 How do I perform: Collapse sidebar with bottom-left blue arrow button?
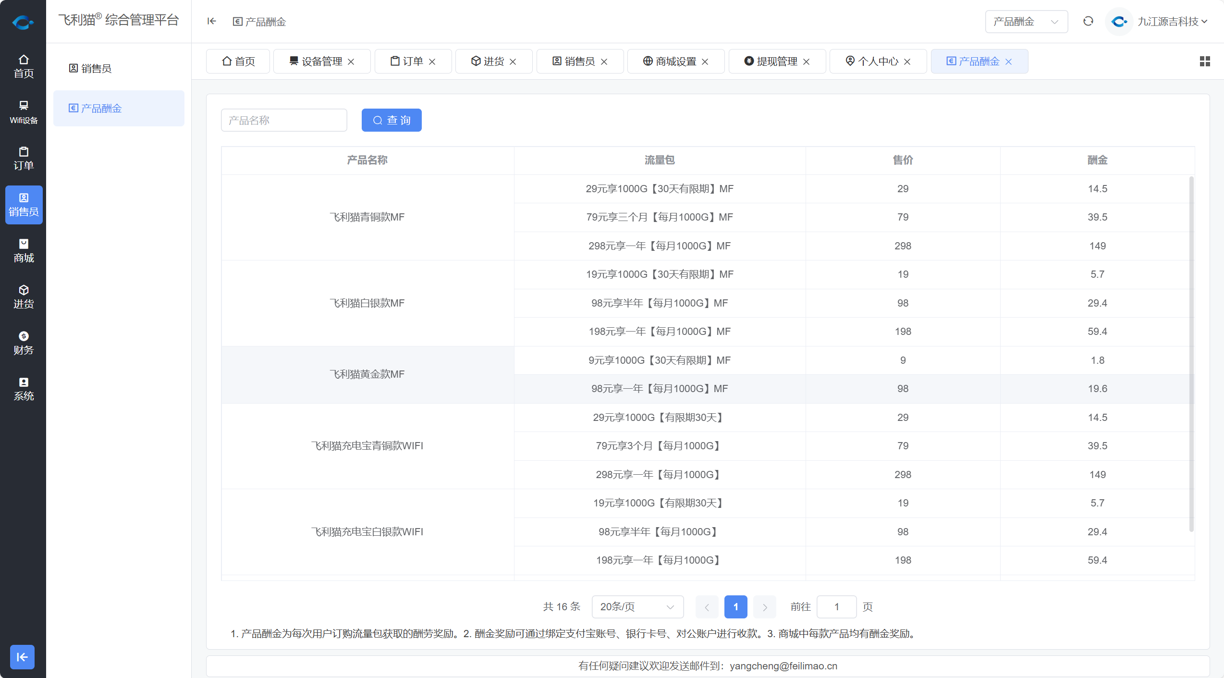[x=22, y=657]
